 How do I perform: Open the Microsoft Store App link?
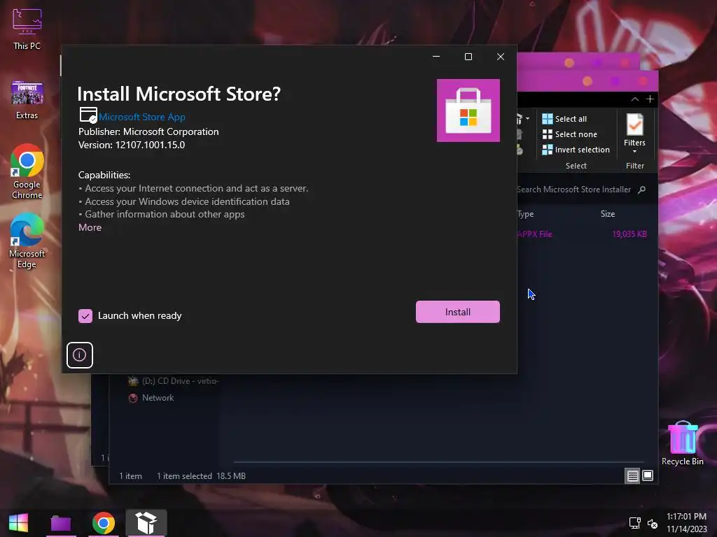141,117
